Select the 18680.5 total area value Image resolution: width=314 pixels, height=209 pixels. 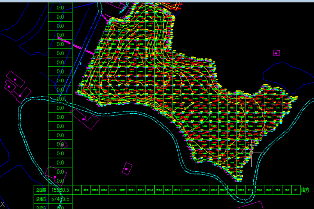click(x=60, y=190)
